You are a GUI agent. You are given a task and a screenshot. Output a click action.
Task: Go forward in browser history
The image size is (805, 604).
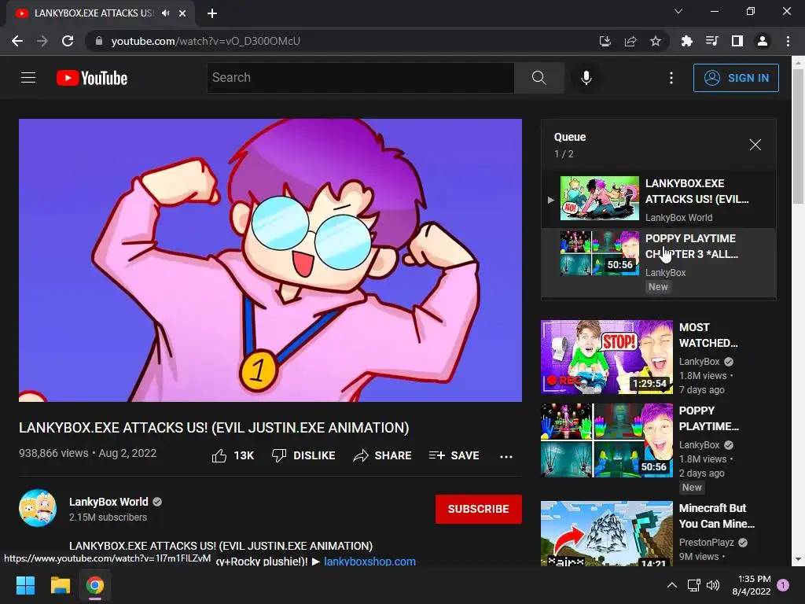tap(42, 41)
